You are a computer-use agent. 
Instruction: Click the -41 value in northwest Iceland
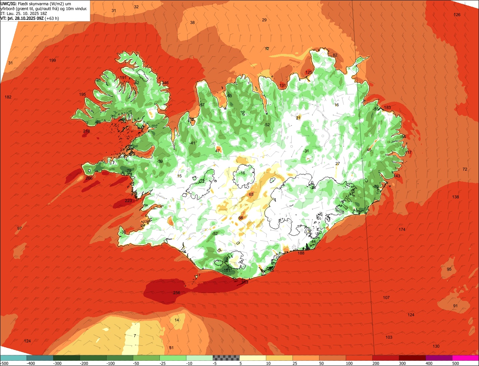[192, 143]
